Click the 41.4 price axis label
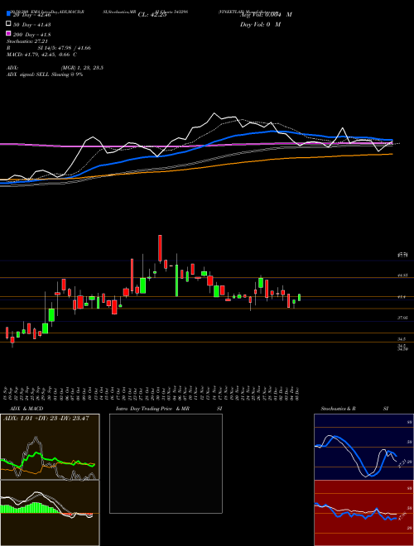 [x=402, y=297]
